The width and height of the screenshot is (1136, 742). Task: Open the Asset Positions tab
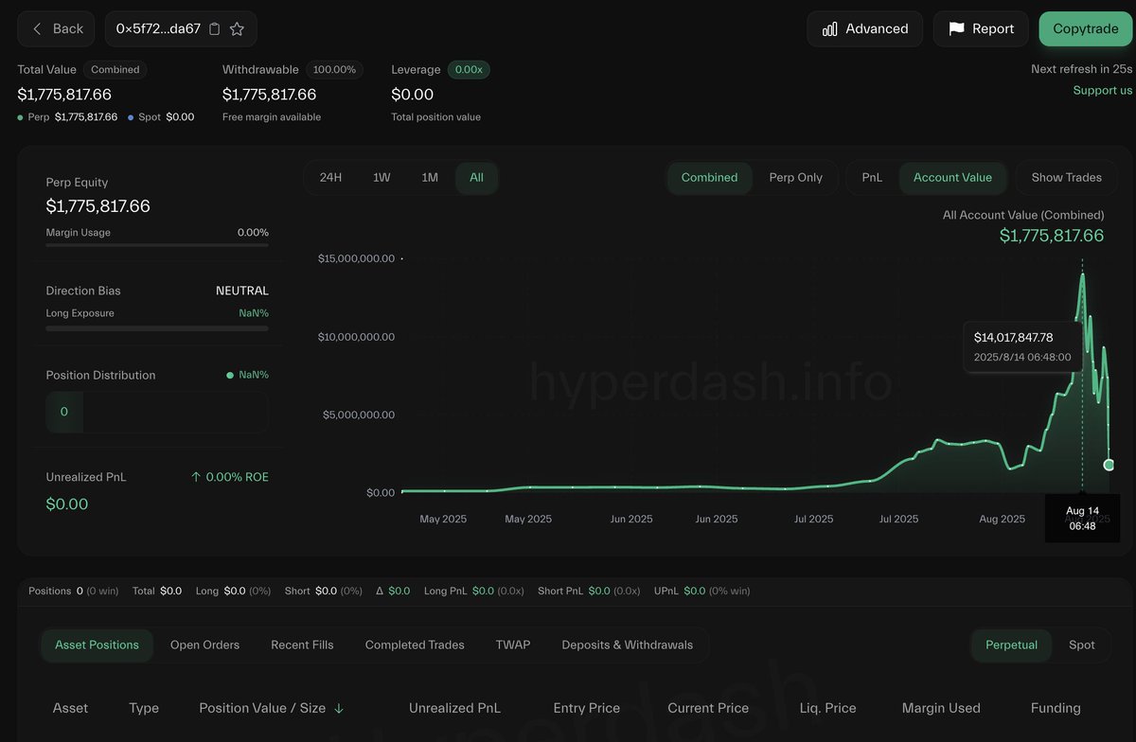(x=97, y=645)
